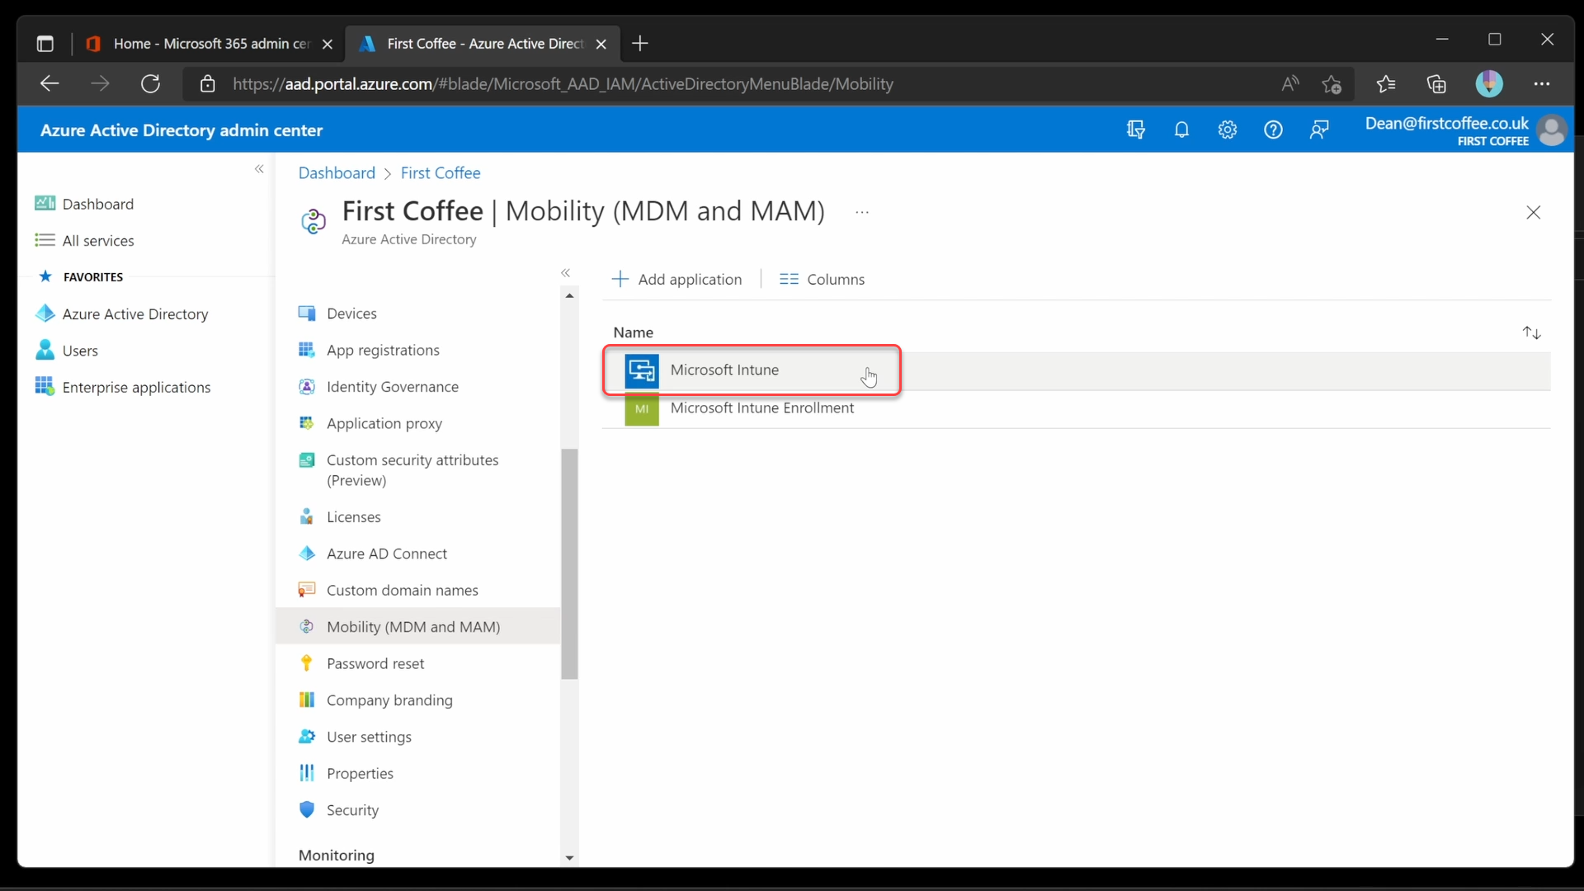
Task: Open Azure AD Connect settings
Action: coord(387,553)
